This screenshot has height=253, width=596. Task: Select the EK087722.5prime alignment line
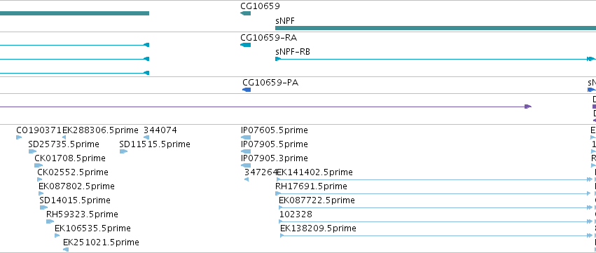click(436, 207)
